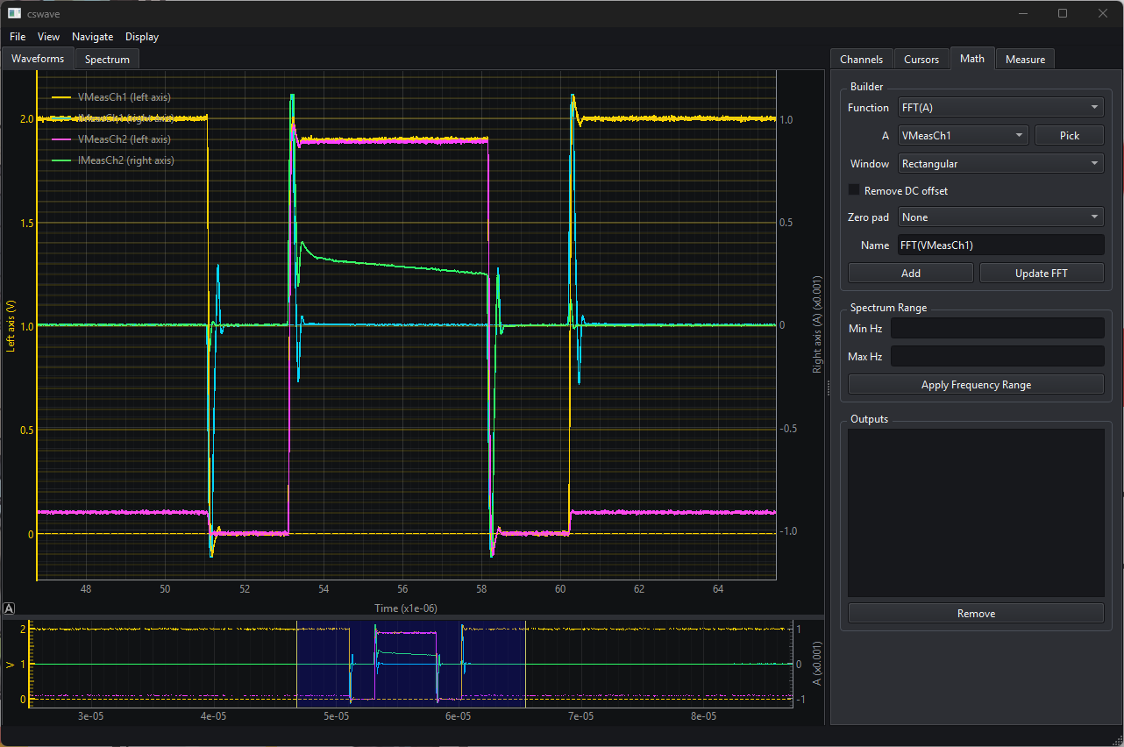Enable the Remove DC offset checkbox
This screenshot has width=1124, height=747.
855,190
